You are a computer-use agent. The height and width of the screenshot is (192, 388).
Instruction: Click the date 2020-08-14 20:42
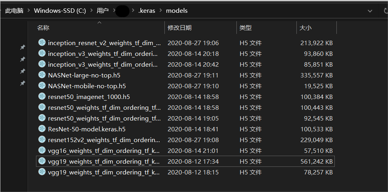tap(193, 64)
